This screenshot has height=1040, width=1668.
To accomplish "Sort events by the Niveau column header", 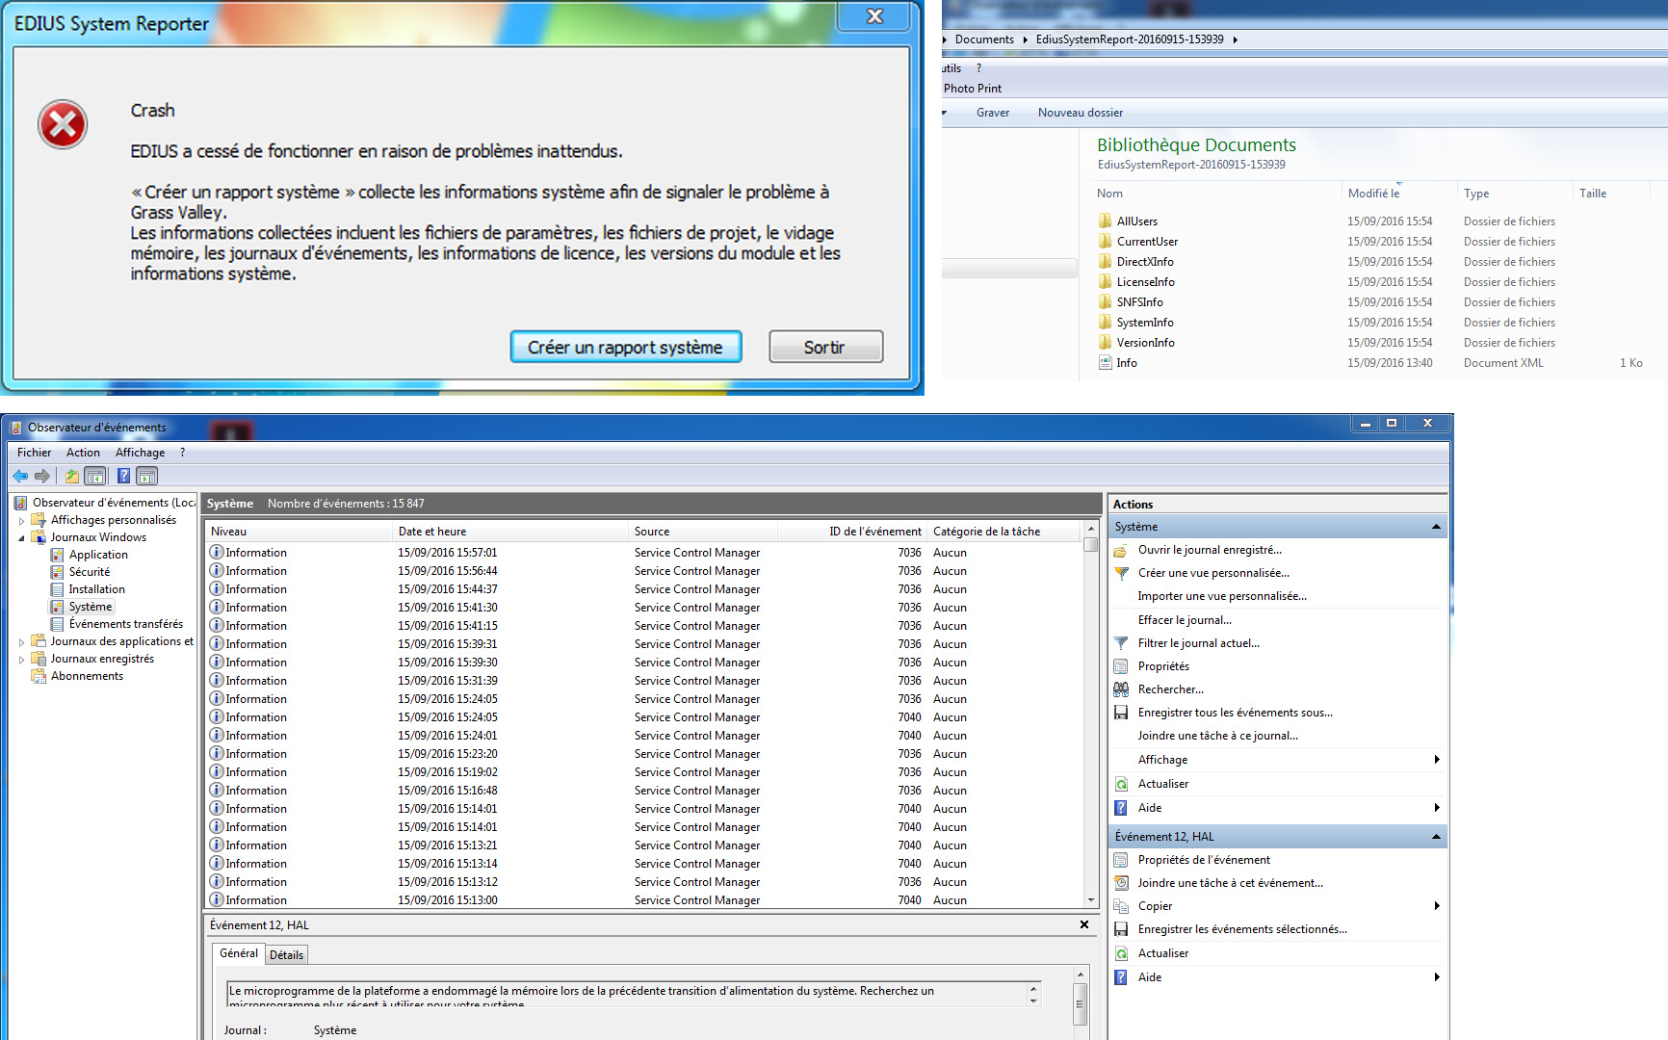I will point(299,532).
